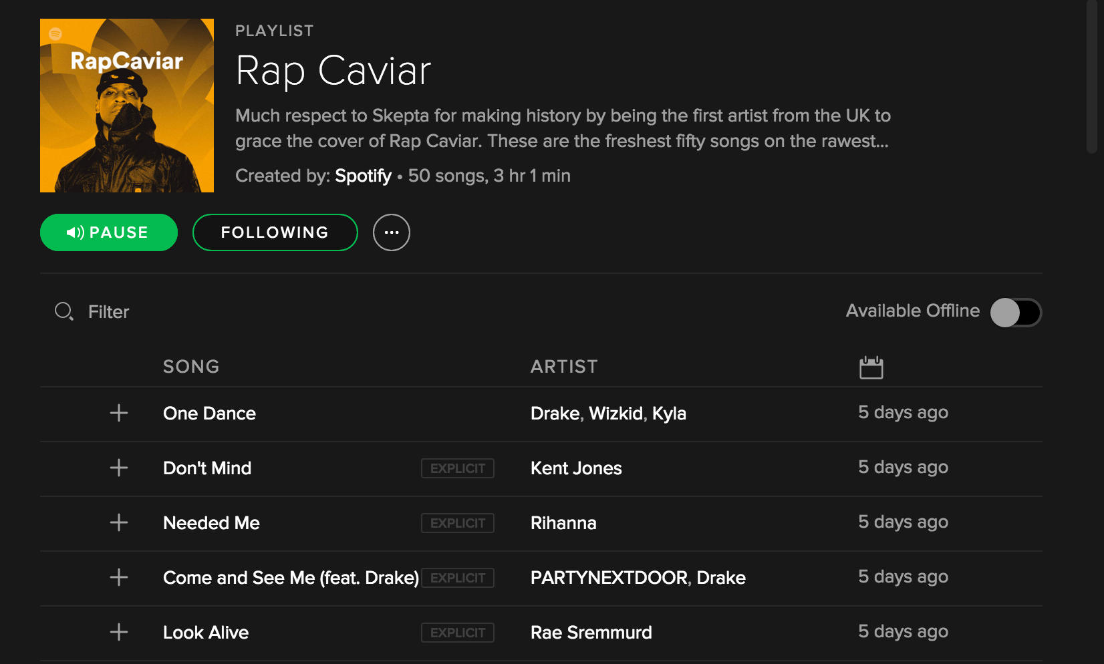Image resolution: width=1104 pixels, height=664 pixels.
Task: Click the Rap Caviar playlist title
Action: [x=333, y=71]
